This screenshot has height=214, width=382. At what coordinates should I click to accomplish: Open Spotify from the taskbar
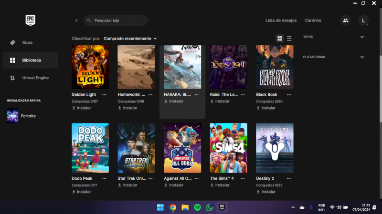(197, 207)
